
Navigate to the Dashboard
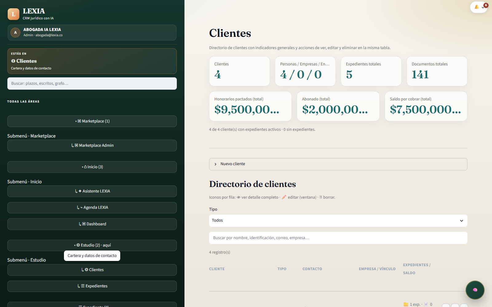click(92, 224)
